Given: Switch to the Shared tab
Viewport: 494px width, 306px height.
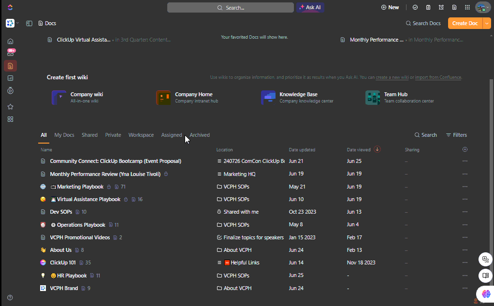Looking at the screenshot, I should click(90, 135).
